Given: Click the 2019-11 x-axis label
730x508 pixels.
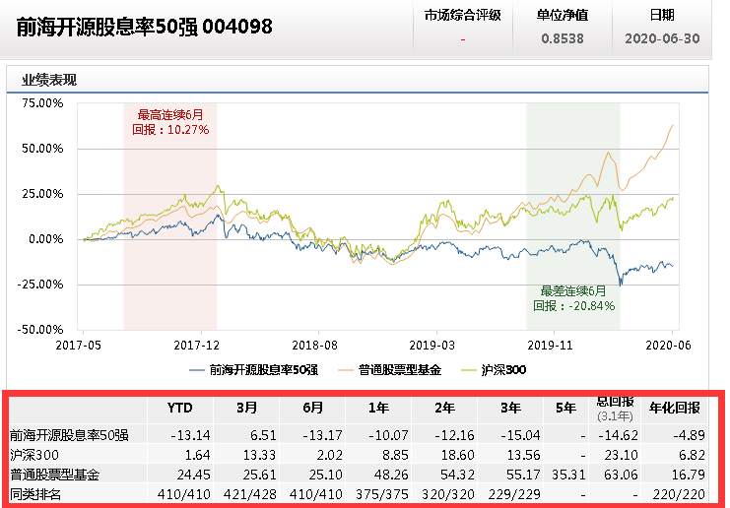Looking at the screenshot, I should [550, 346].
